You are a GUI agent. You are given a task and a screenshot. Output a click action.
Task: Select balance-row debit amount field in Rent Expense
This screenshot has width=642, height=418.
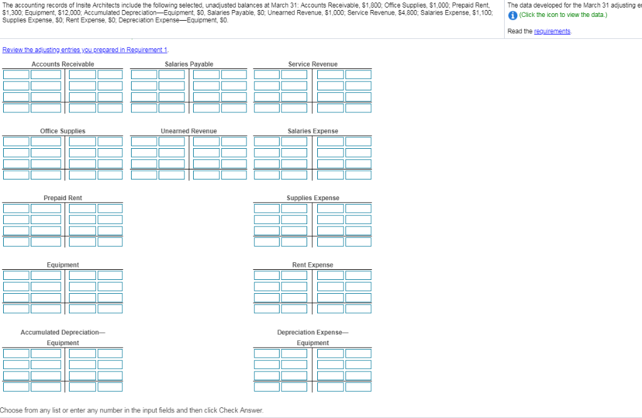tap(294, 309)
